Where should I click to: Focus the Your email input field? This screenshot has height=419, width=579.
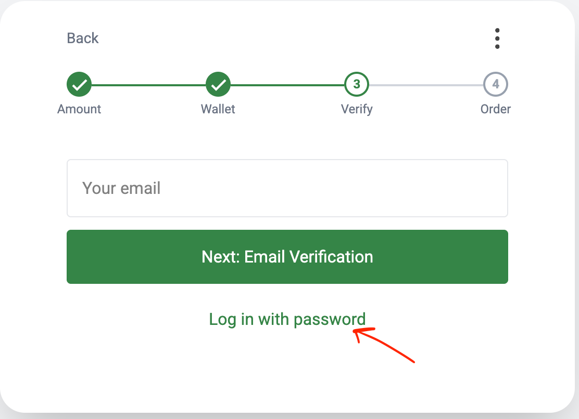[287, 188]
